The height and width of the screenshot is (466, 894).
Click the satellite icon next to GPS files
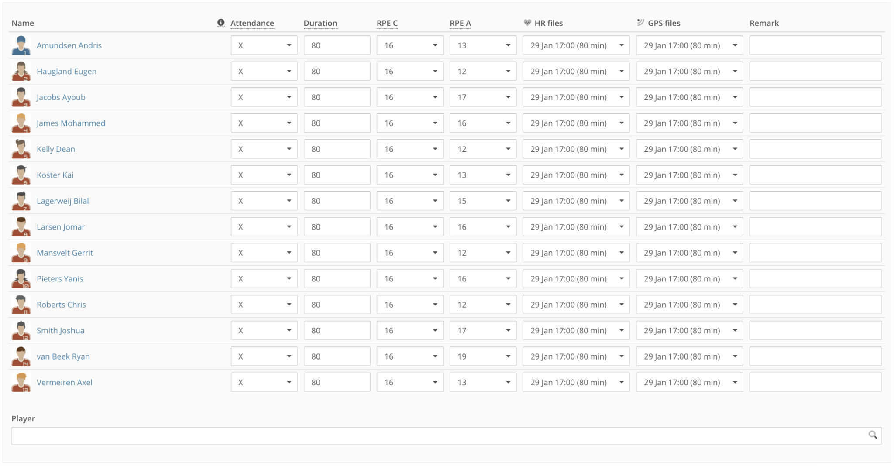[640, 23]
